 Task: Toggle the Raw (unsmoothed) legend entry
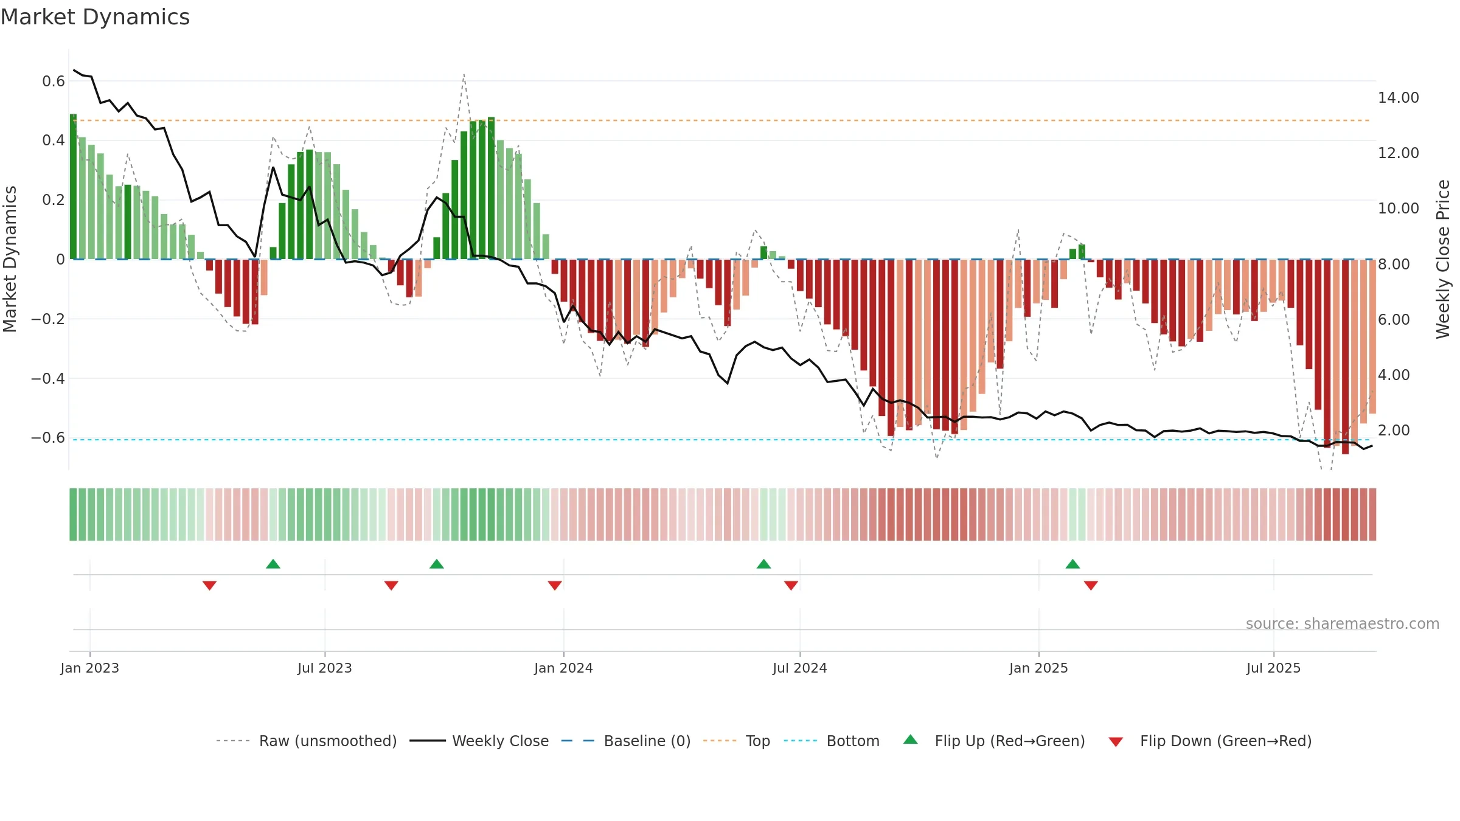coord(306,741)
